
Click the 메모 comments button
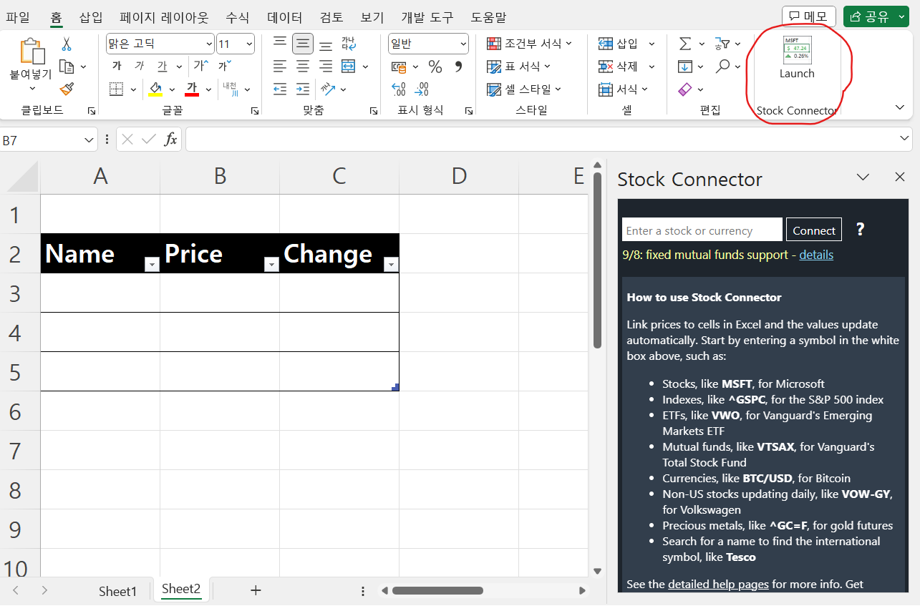pyautogui.click(x=809, y=16)
